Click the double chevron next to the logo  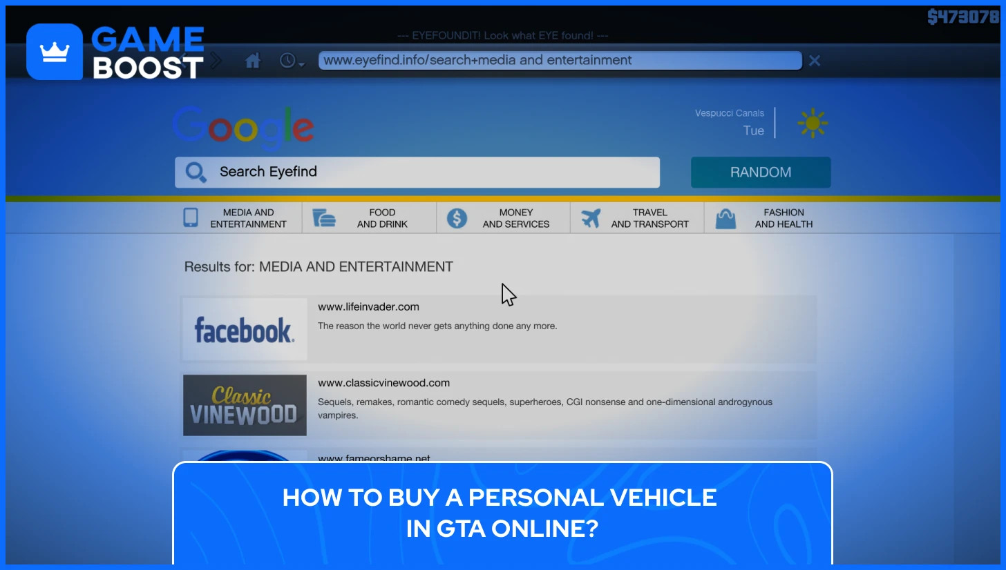pyautogui.click(x=216, y=60)
